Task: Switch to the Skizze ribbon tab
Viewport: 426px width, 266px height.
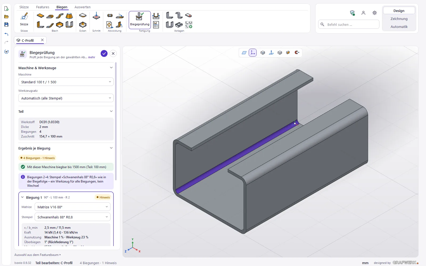Action: 24,7
